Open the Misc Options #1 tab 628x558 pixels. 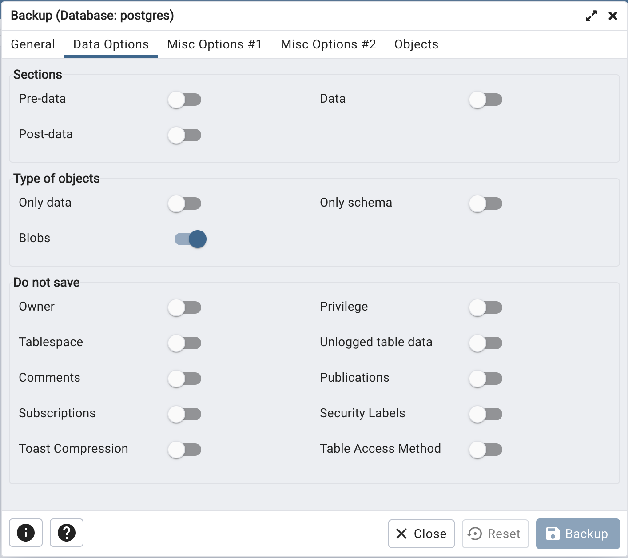click(215, 44)
